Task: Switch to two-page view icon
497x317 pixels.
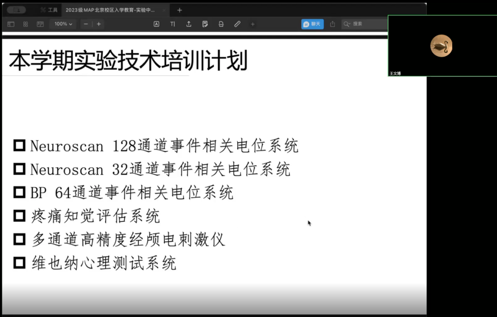Action: [x=40, y=24]
